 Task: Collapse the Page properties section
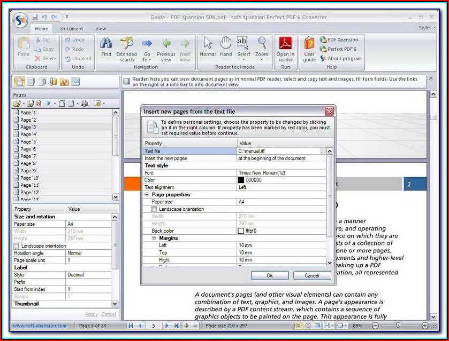[147, 195]
